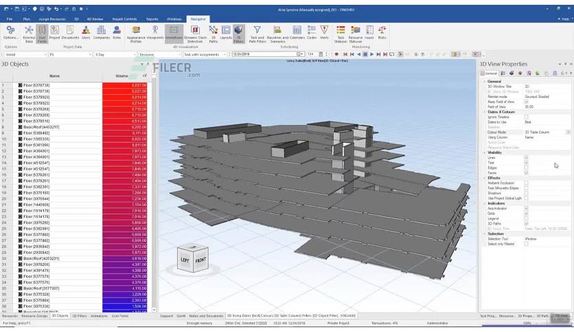Open Dynamic Clash Detection
The width and height of the screenshot is (574, 332).
pos(195,34)
